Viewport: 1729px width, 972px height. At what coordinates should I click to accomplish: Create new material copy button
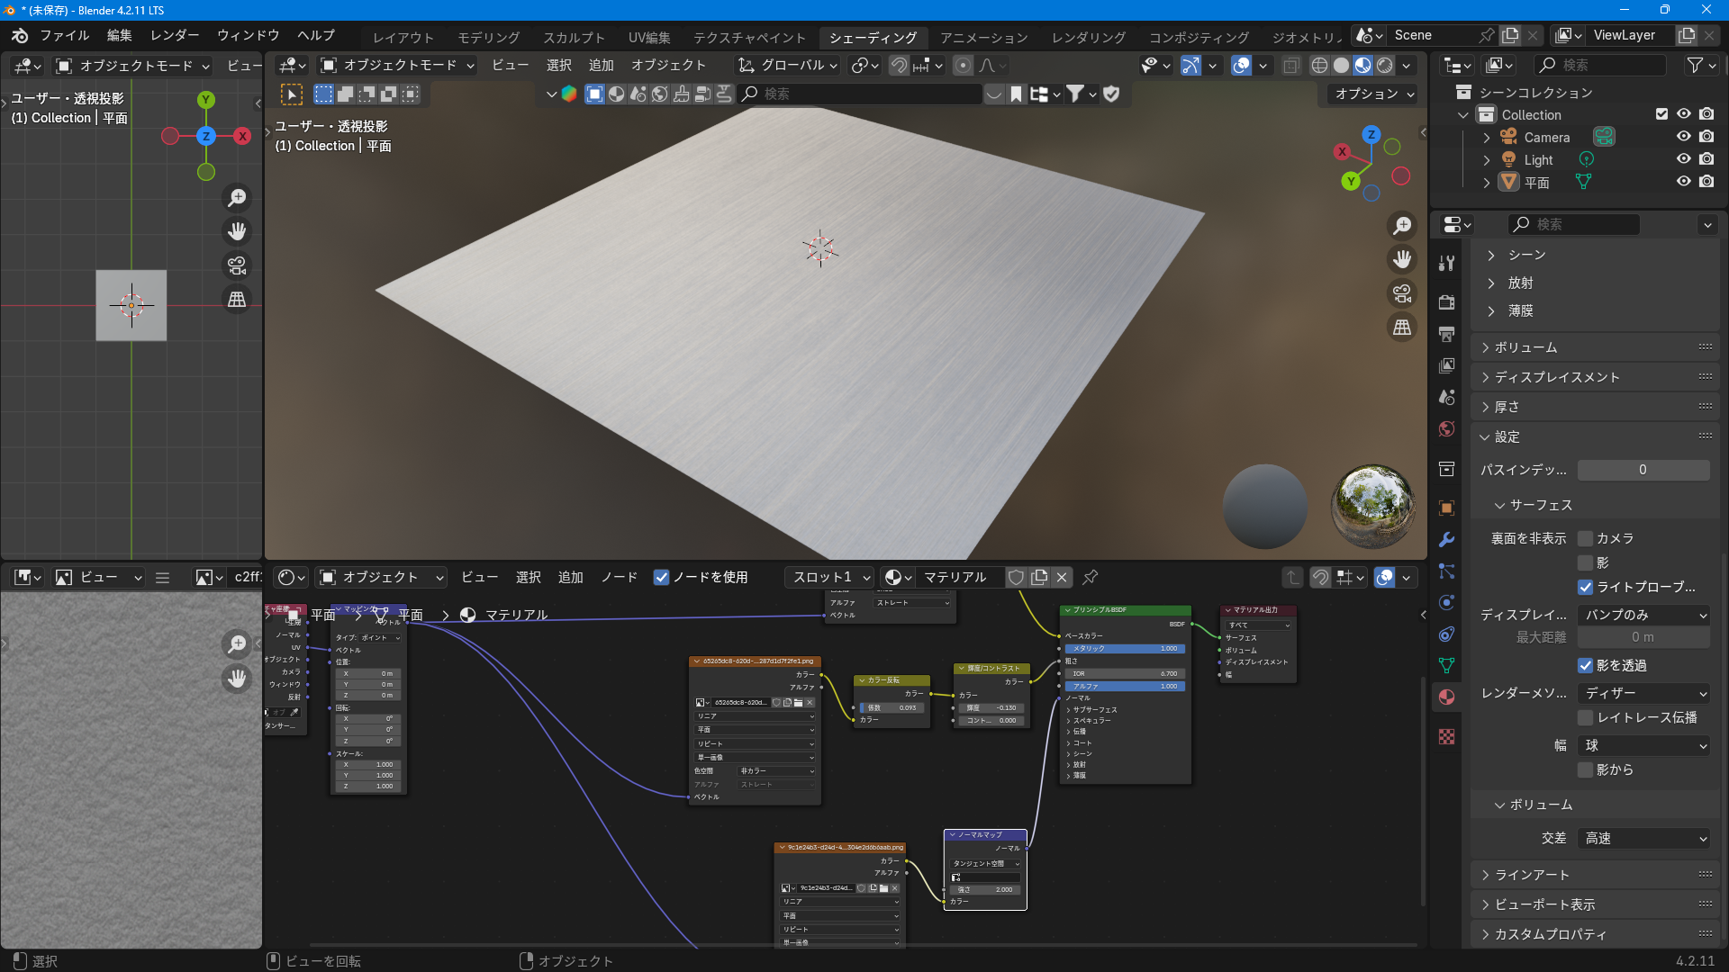point(1039,578)
